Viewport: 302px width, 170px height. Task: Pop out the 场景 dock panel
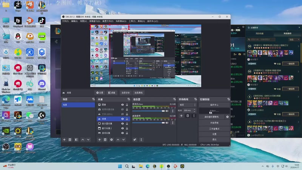[93, 99]
